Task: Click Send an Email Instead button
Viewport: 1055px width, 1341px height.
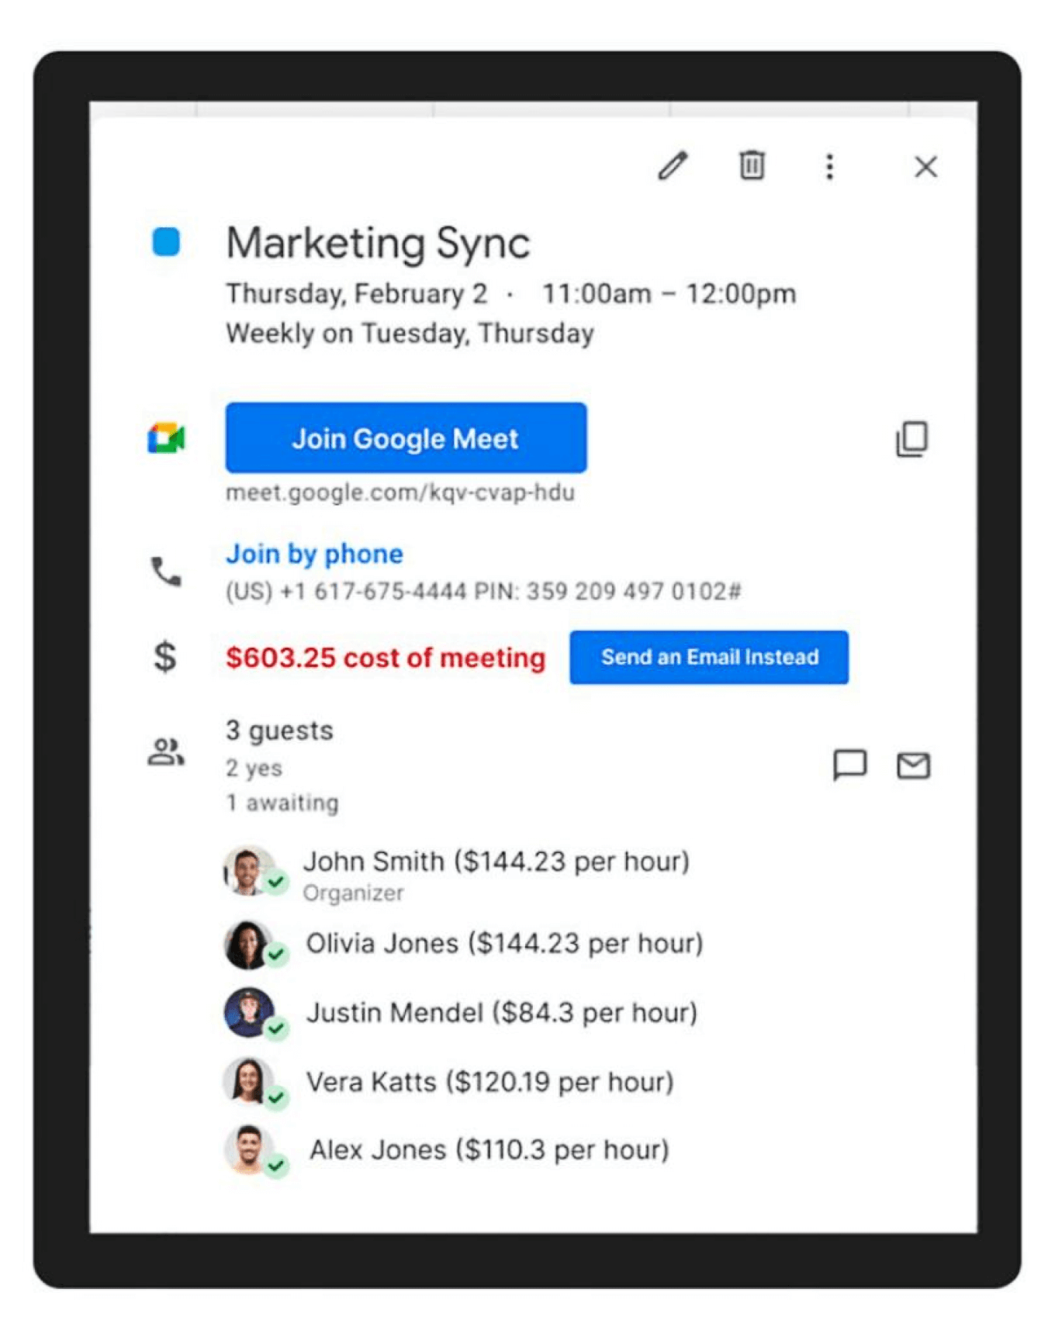Action: tap(709, 657)
